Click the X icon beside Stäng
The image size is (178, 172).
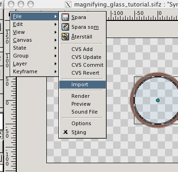pos(65,132)
